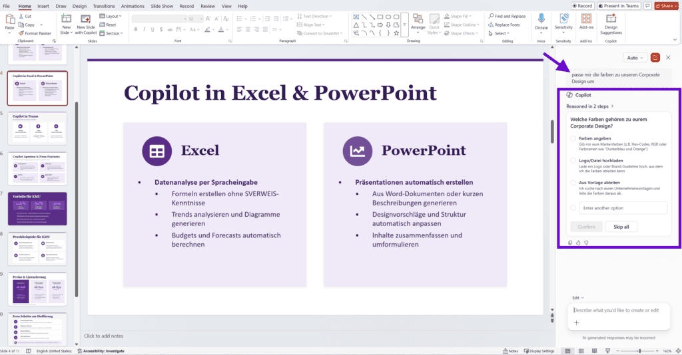The image size is (682, 355).
Task: Click the Dictate microphone icon
Action: tap(541, 19)
